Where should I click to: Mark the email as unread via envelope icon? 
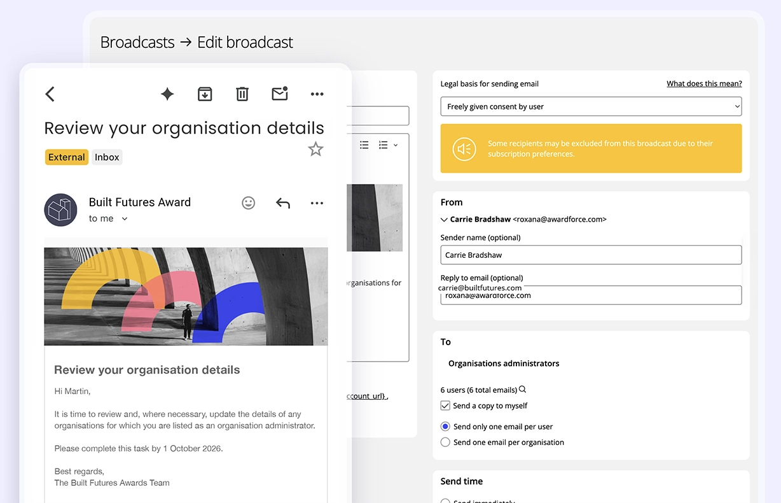pyautogui.click(x=280, y=94)
